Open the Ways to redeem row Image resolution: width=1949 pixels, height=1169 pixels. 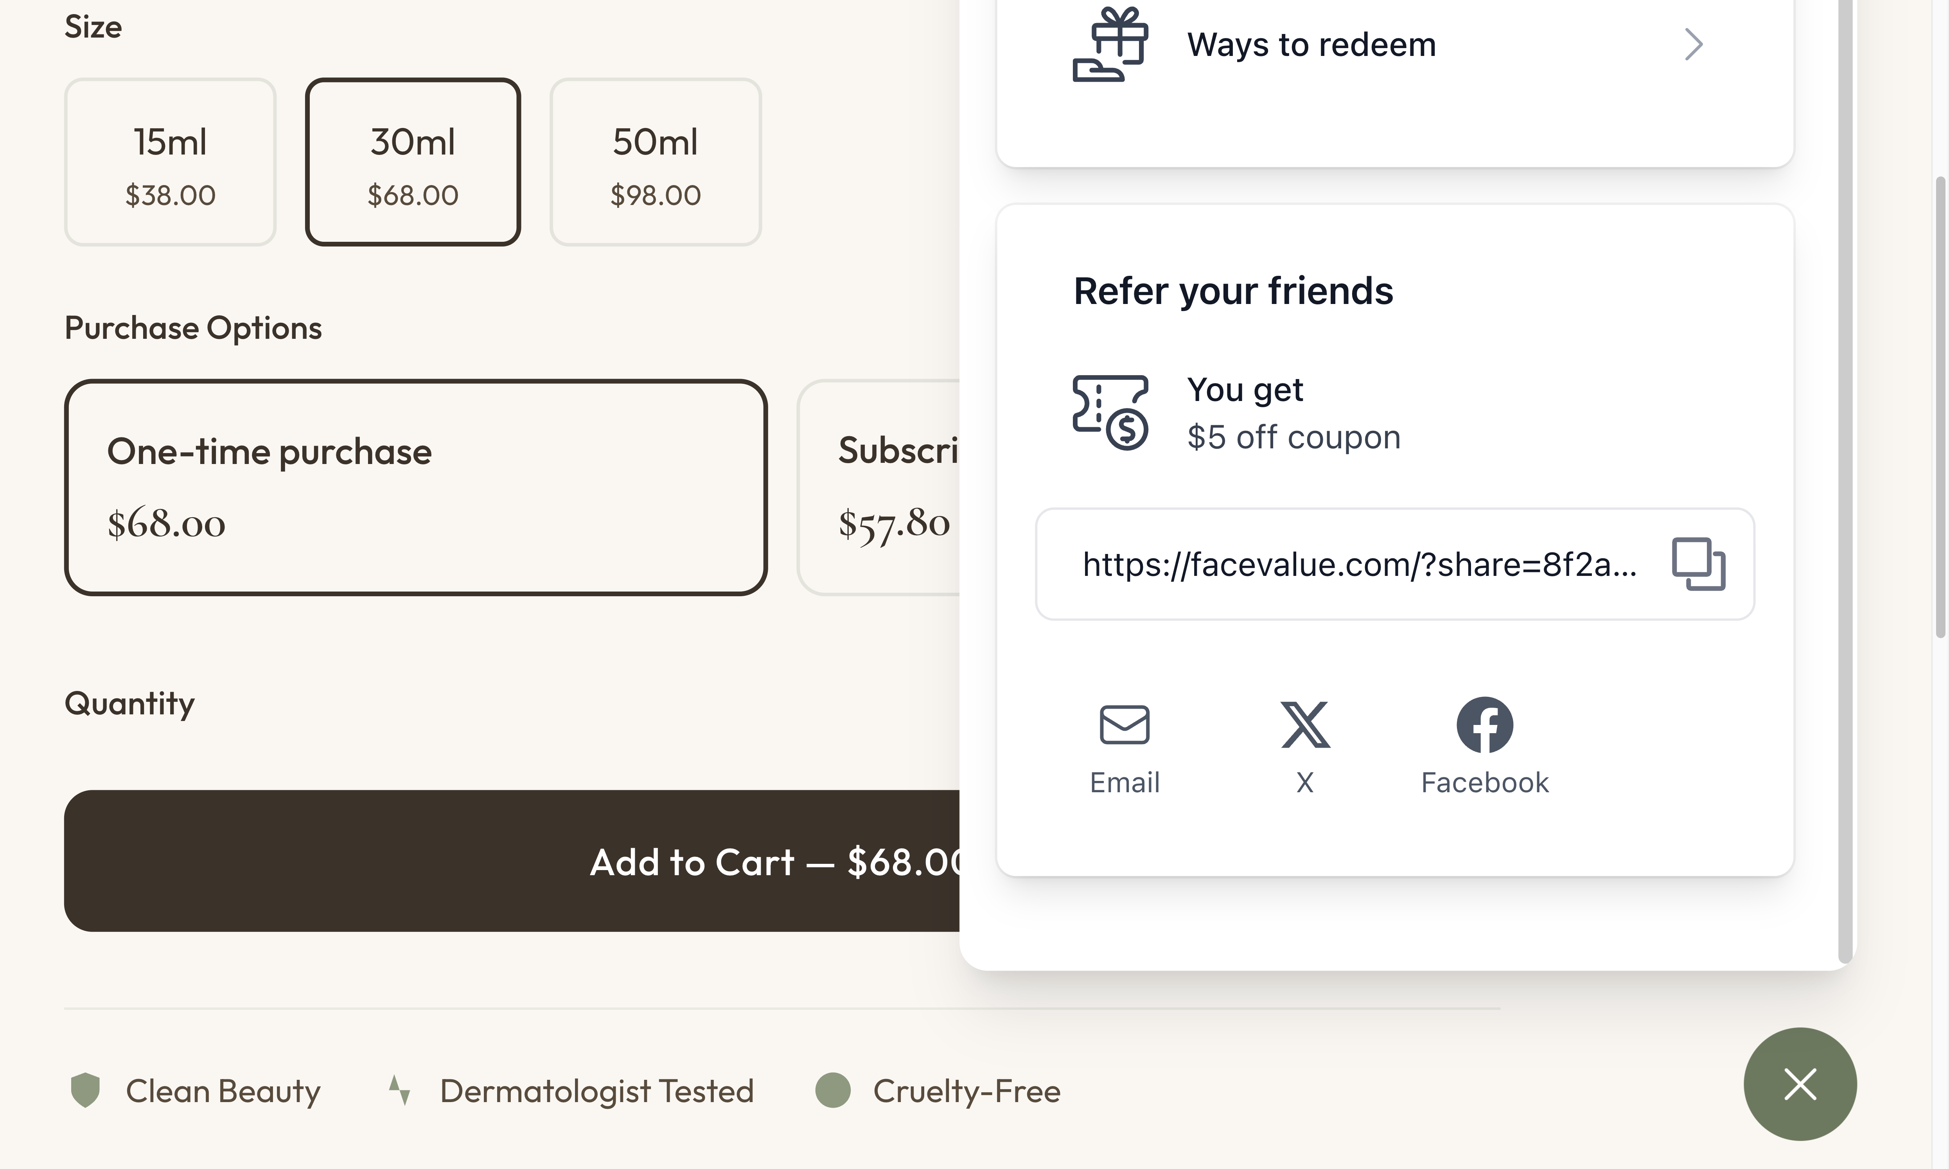click(1394, 45)
